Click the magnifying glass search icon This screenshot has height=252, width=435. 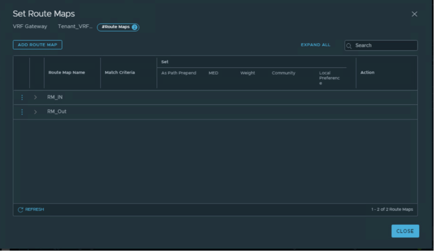(349, 46)
